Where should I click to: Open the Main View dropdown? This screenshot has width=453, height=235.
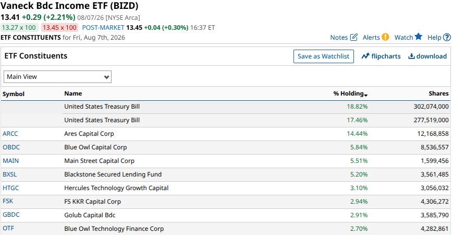click(57, 77)
